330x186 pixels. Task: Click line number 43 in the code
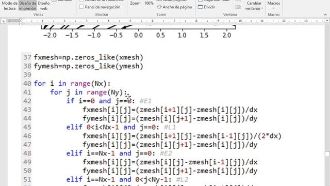[x=27, y=110]
